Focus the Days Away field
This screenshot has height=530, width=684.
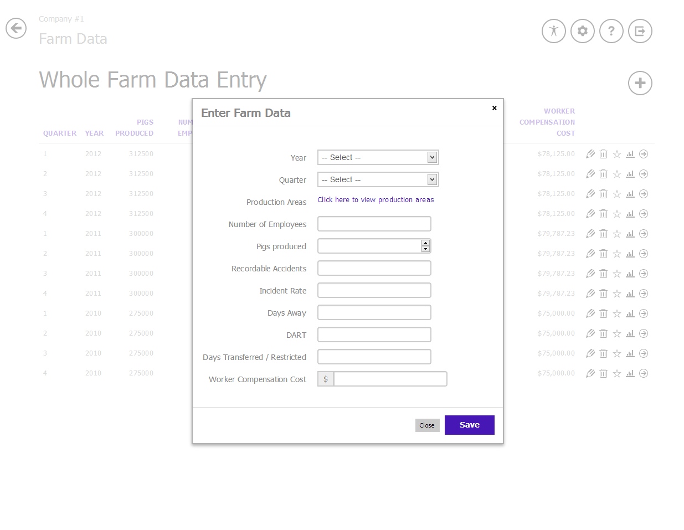[374, 312]
